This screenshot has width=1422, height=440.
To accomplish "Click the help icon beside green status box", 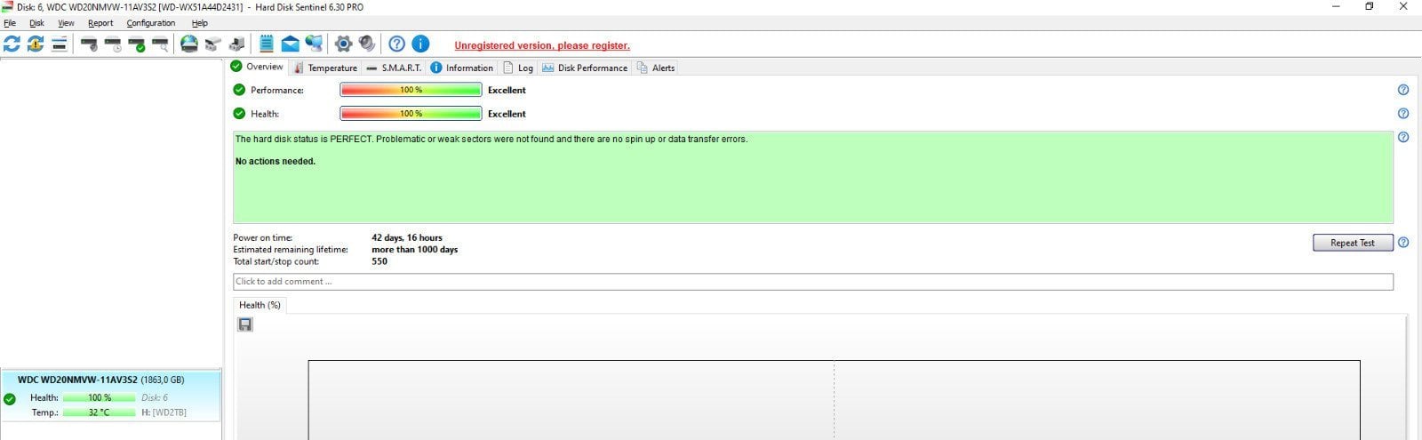I will pyautogui.click(x=1403, y=138).
